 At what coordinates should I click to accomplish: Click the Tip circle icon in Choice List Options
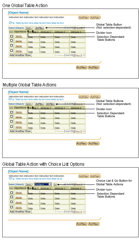tap(10, 178)
